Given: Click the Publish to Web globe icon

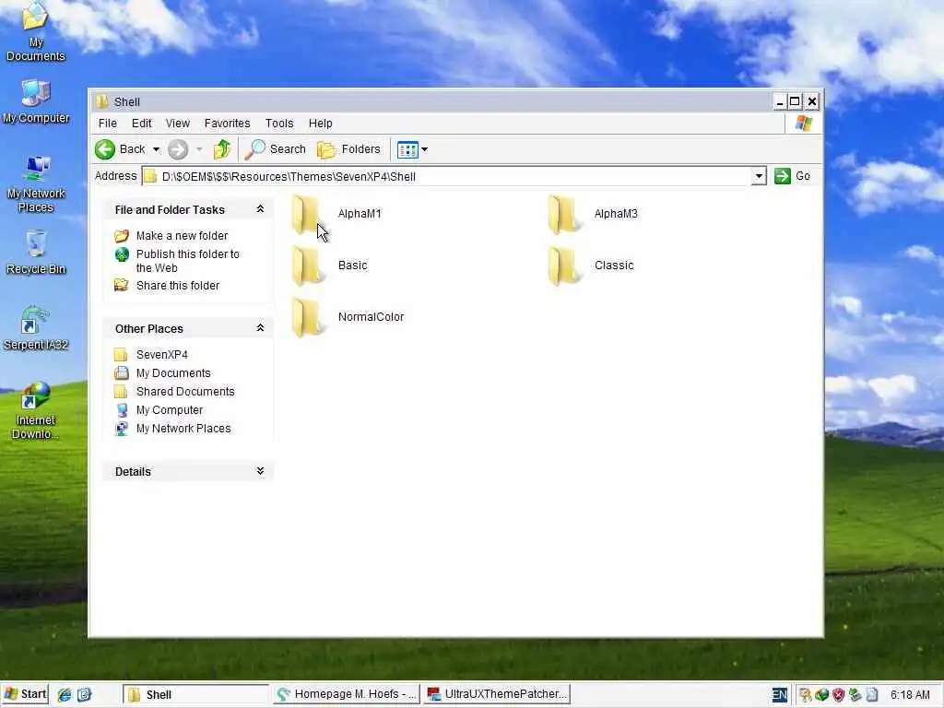Looking at the screenshot, I should tap(122, 254).
